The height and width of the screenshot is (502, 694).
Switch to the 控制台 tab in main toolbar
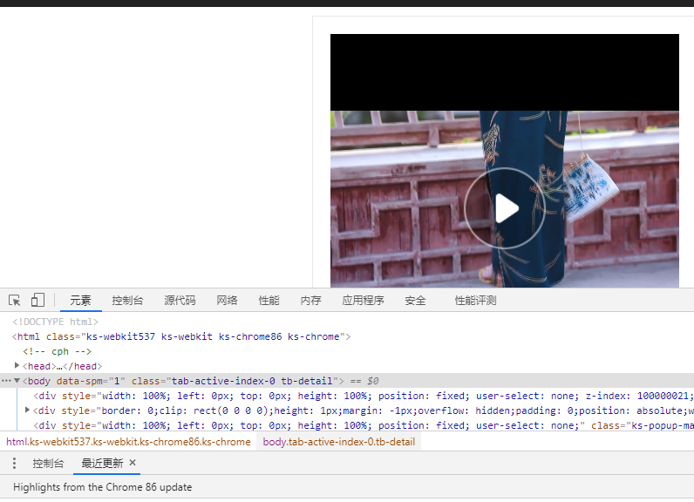[127, 301]
